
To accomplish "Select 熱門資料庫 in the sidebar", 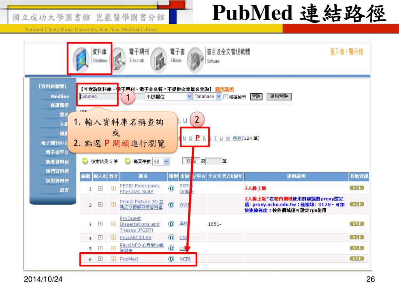I will coord(57,171).
